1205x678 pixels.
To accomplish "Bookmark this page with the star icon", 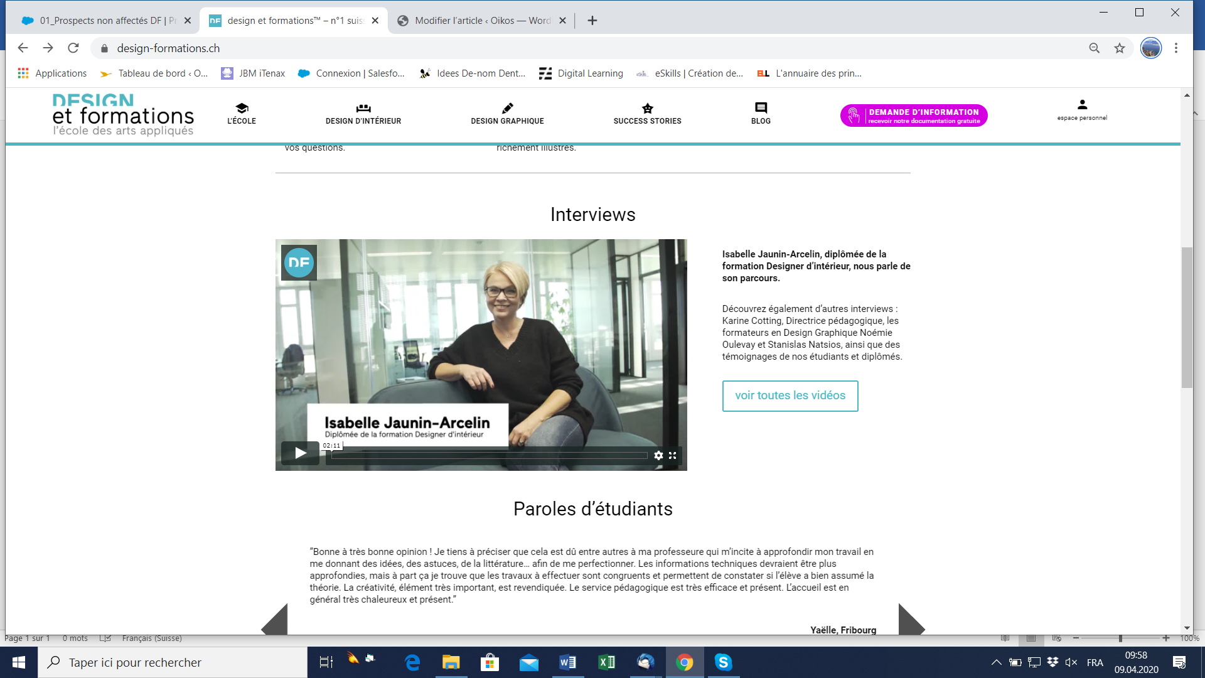I will [1120, 48].
